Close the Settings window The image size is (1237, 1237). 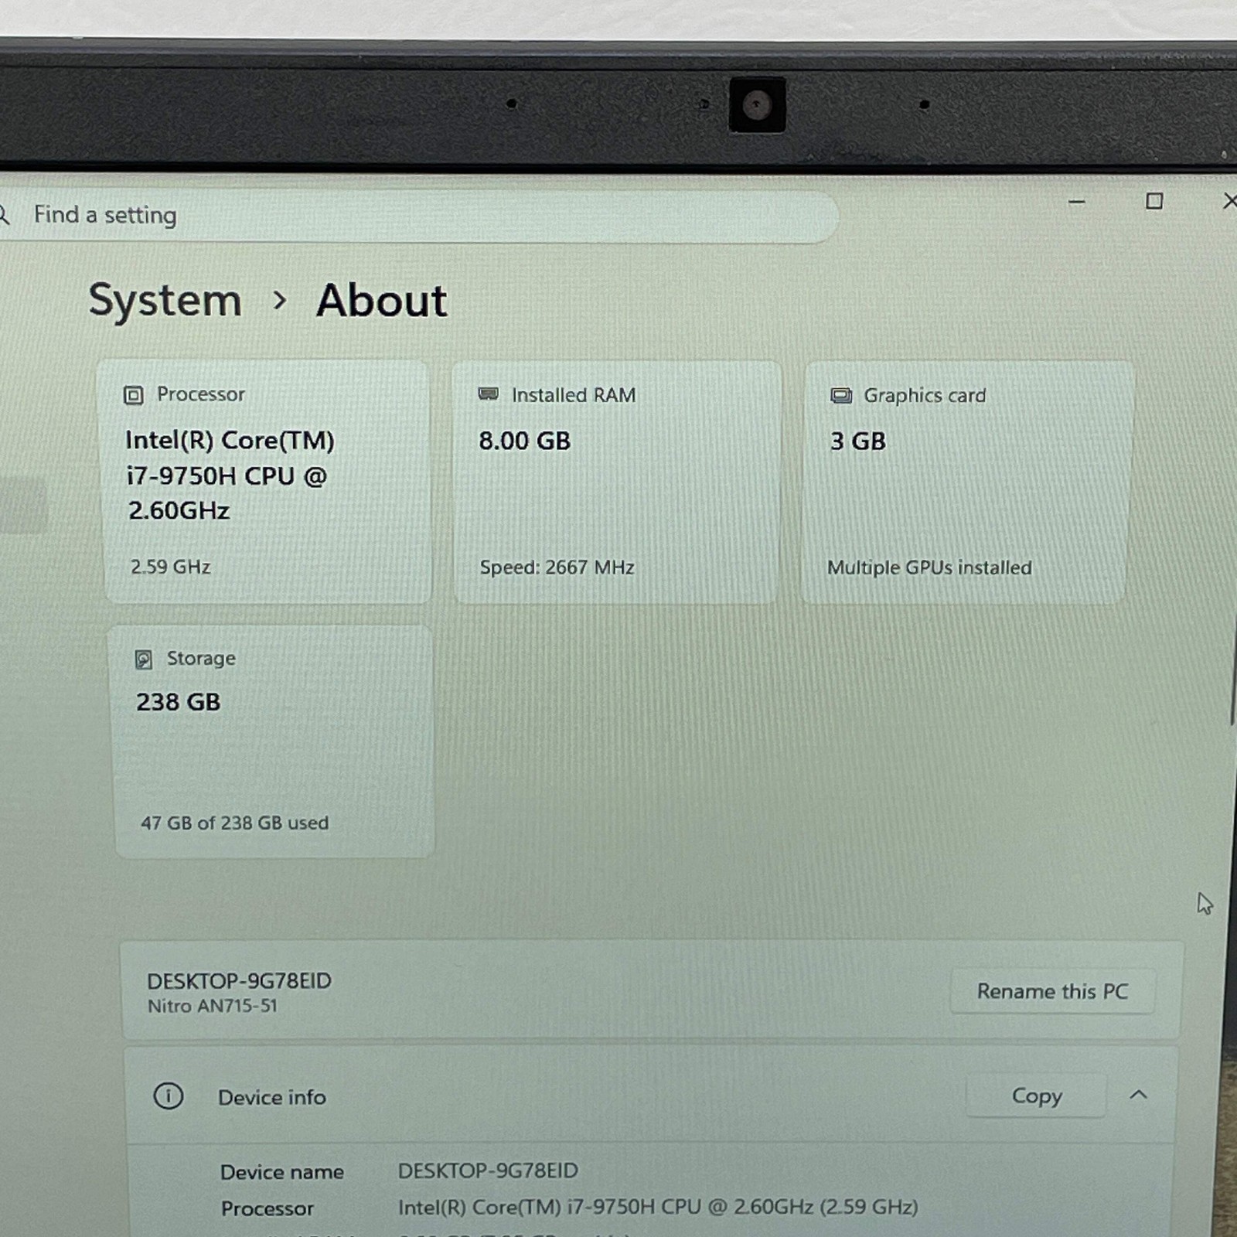click(x=1229, y=201)
